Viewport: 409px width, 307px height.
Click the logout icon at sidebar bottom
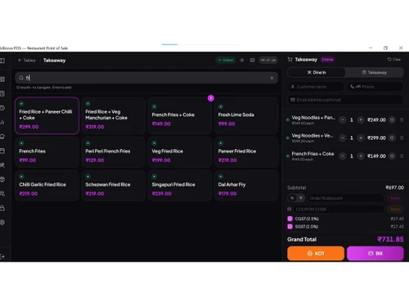click(x=2, y=256)
